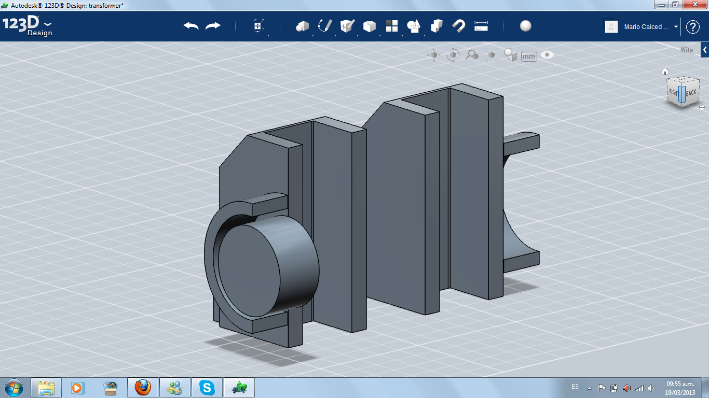
Task: Open the Grouping tool menu
Action: click(x=414, y=26)
